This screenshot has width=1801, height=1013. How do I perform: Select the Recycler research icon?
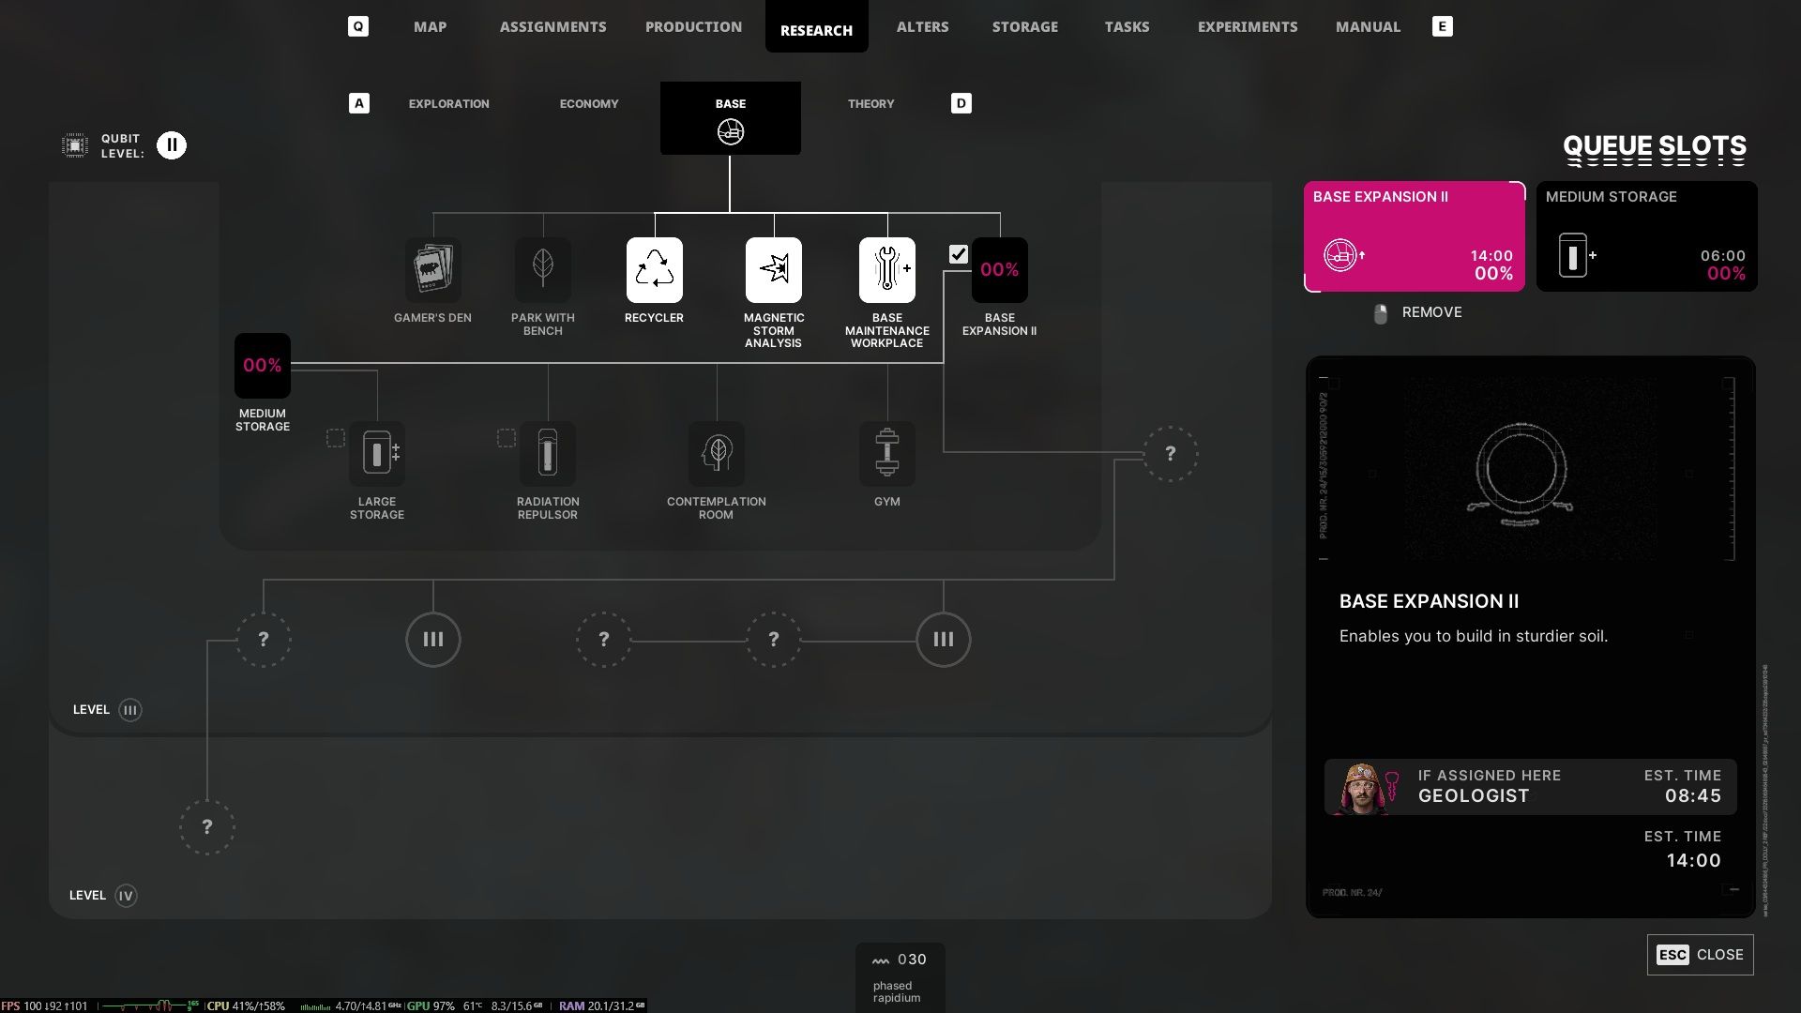click(654, 270)
